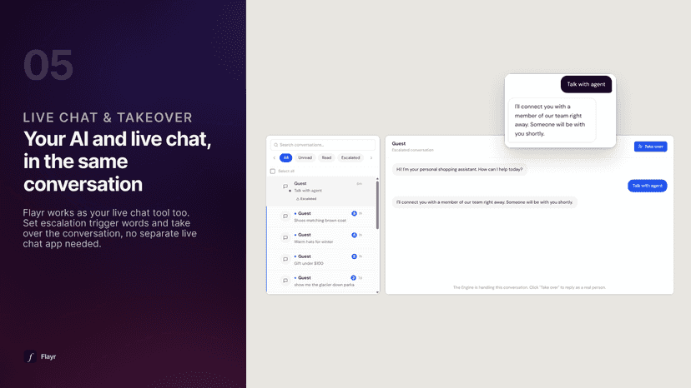691x388 pixels.
Task: Click left chevron of the filter chips
Action: click(x=274, y=157)
